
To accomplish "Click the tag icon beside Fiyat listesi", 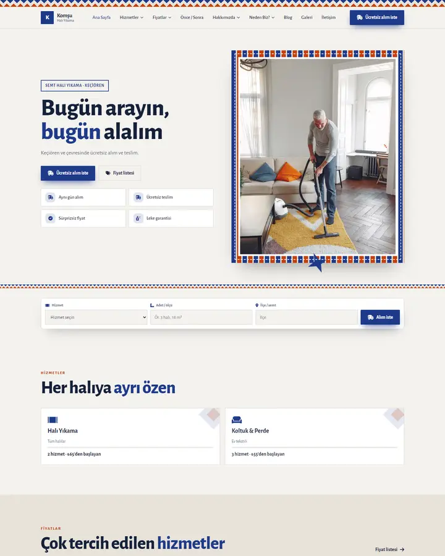I will coord(108,173).
